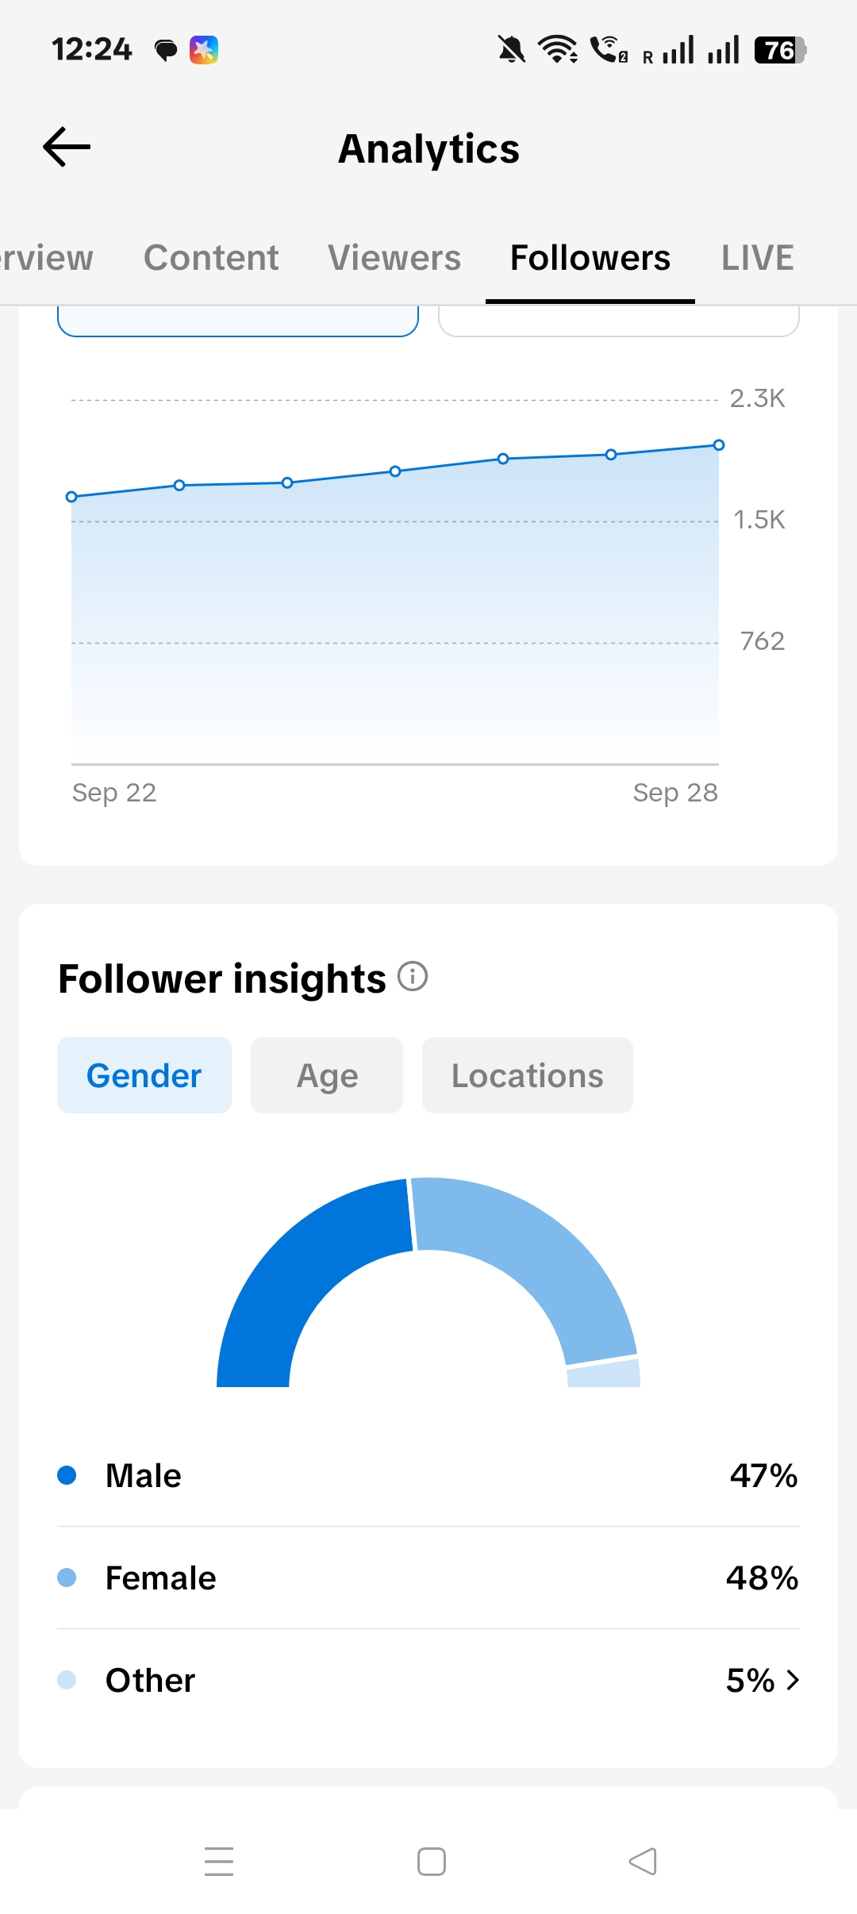Switch to the Viewers tab
857x1914 pixels.
(394, 258)
